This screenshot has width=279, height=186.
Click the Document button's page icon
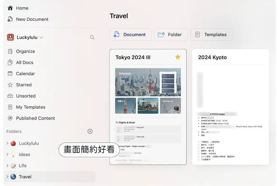point(117,34)
